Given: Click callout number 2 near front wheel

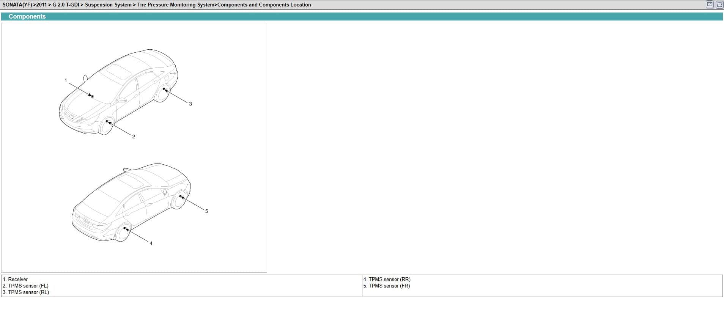Looking at the screenshot, I should pos(134,137).
